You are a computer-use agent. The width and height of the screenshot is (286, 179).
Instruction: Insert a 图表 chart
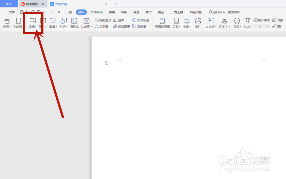119,20
